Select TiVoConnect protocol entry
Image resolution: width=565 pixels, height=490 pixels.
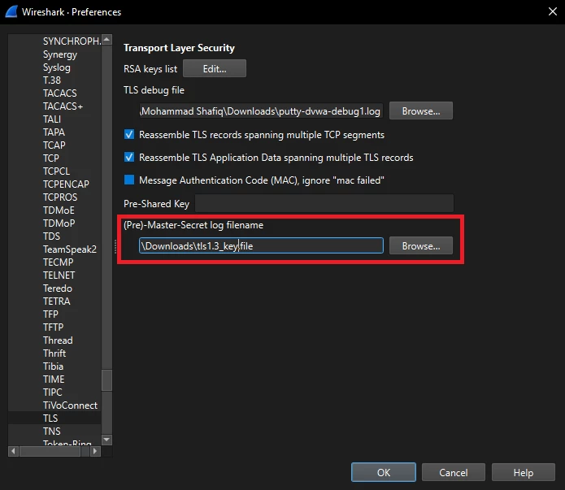[x=70, y=405]
